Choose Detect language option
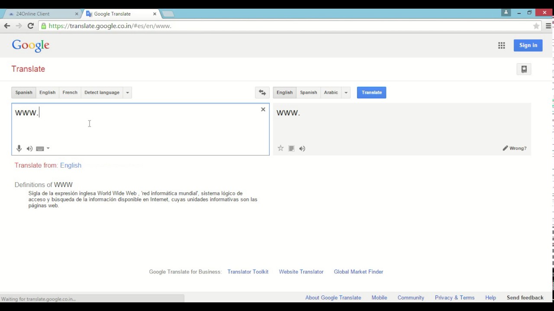Image resolution: width=554 pixels, height=311 pixels. 102,92
